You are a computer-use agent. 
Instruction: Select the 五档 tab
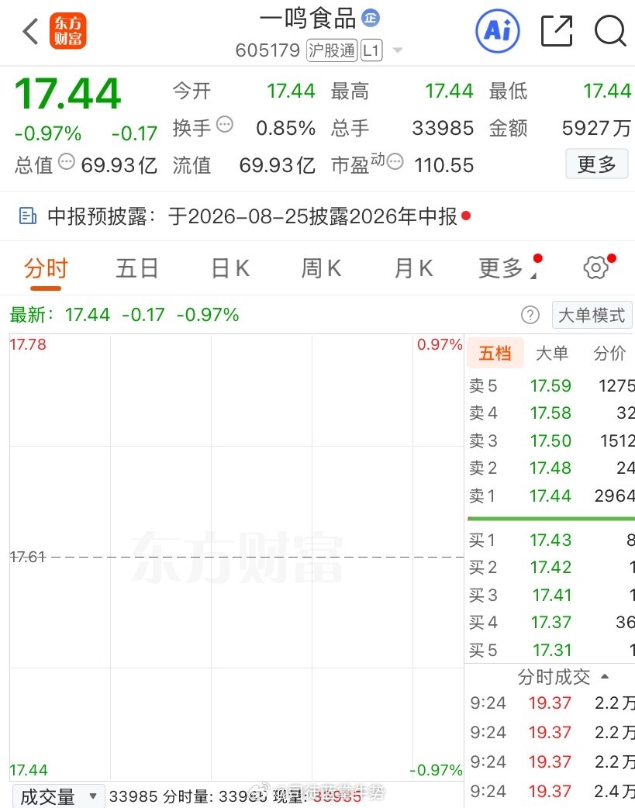(495, 353)
